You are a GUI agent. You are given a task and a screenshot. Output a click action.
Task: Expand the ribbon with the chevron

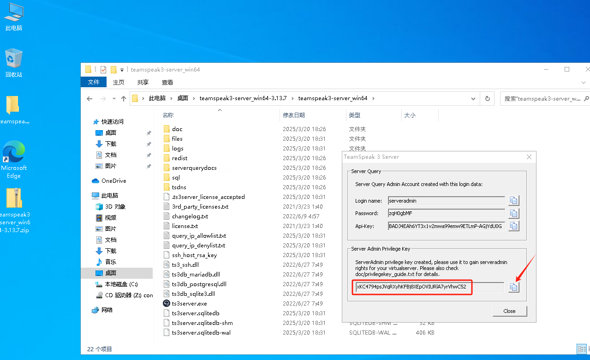(583, 82)
